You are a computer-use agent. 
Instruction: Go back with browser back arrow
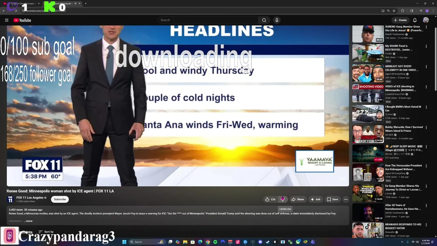[x=4, y=11]
